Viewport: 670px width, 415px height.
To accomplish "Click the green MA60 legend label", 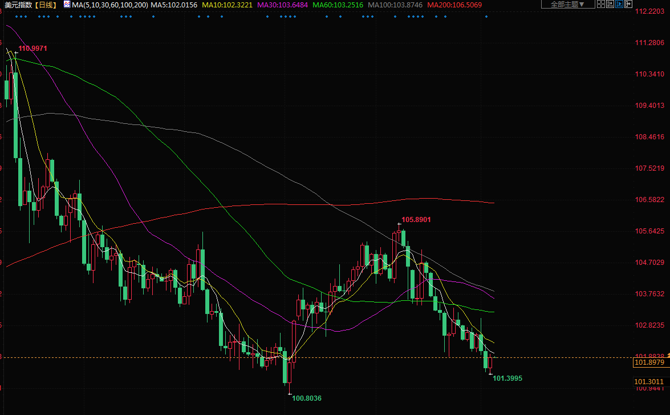I will [338, 5].
